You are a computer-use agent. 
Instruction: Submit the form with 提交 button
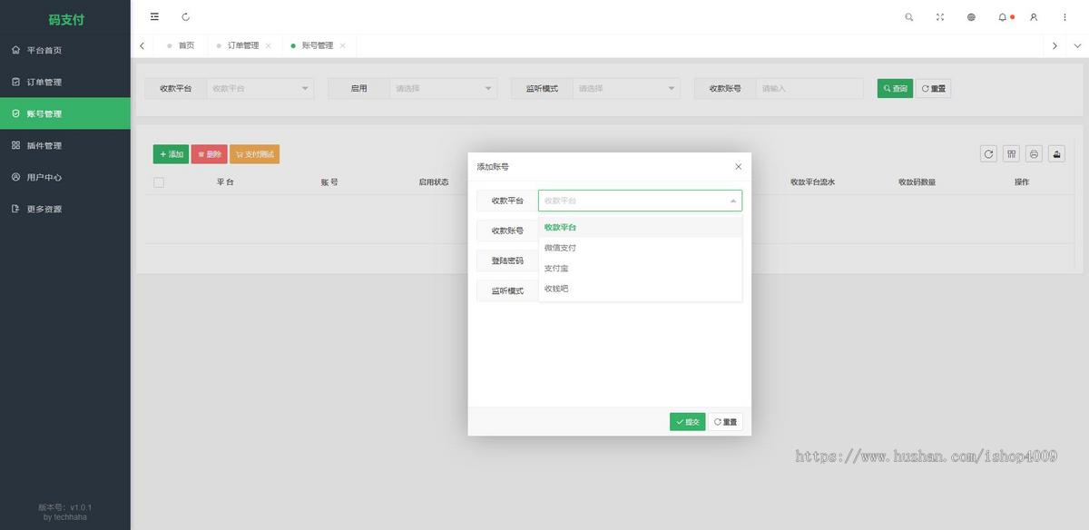click(x=687, y=422)
